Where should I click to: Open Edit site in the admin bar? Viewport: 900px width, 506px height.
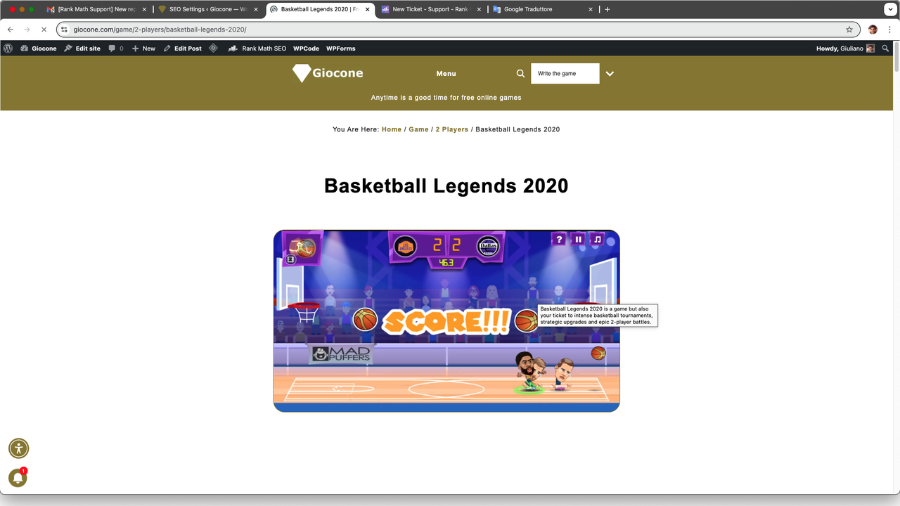[82, 48]
